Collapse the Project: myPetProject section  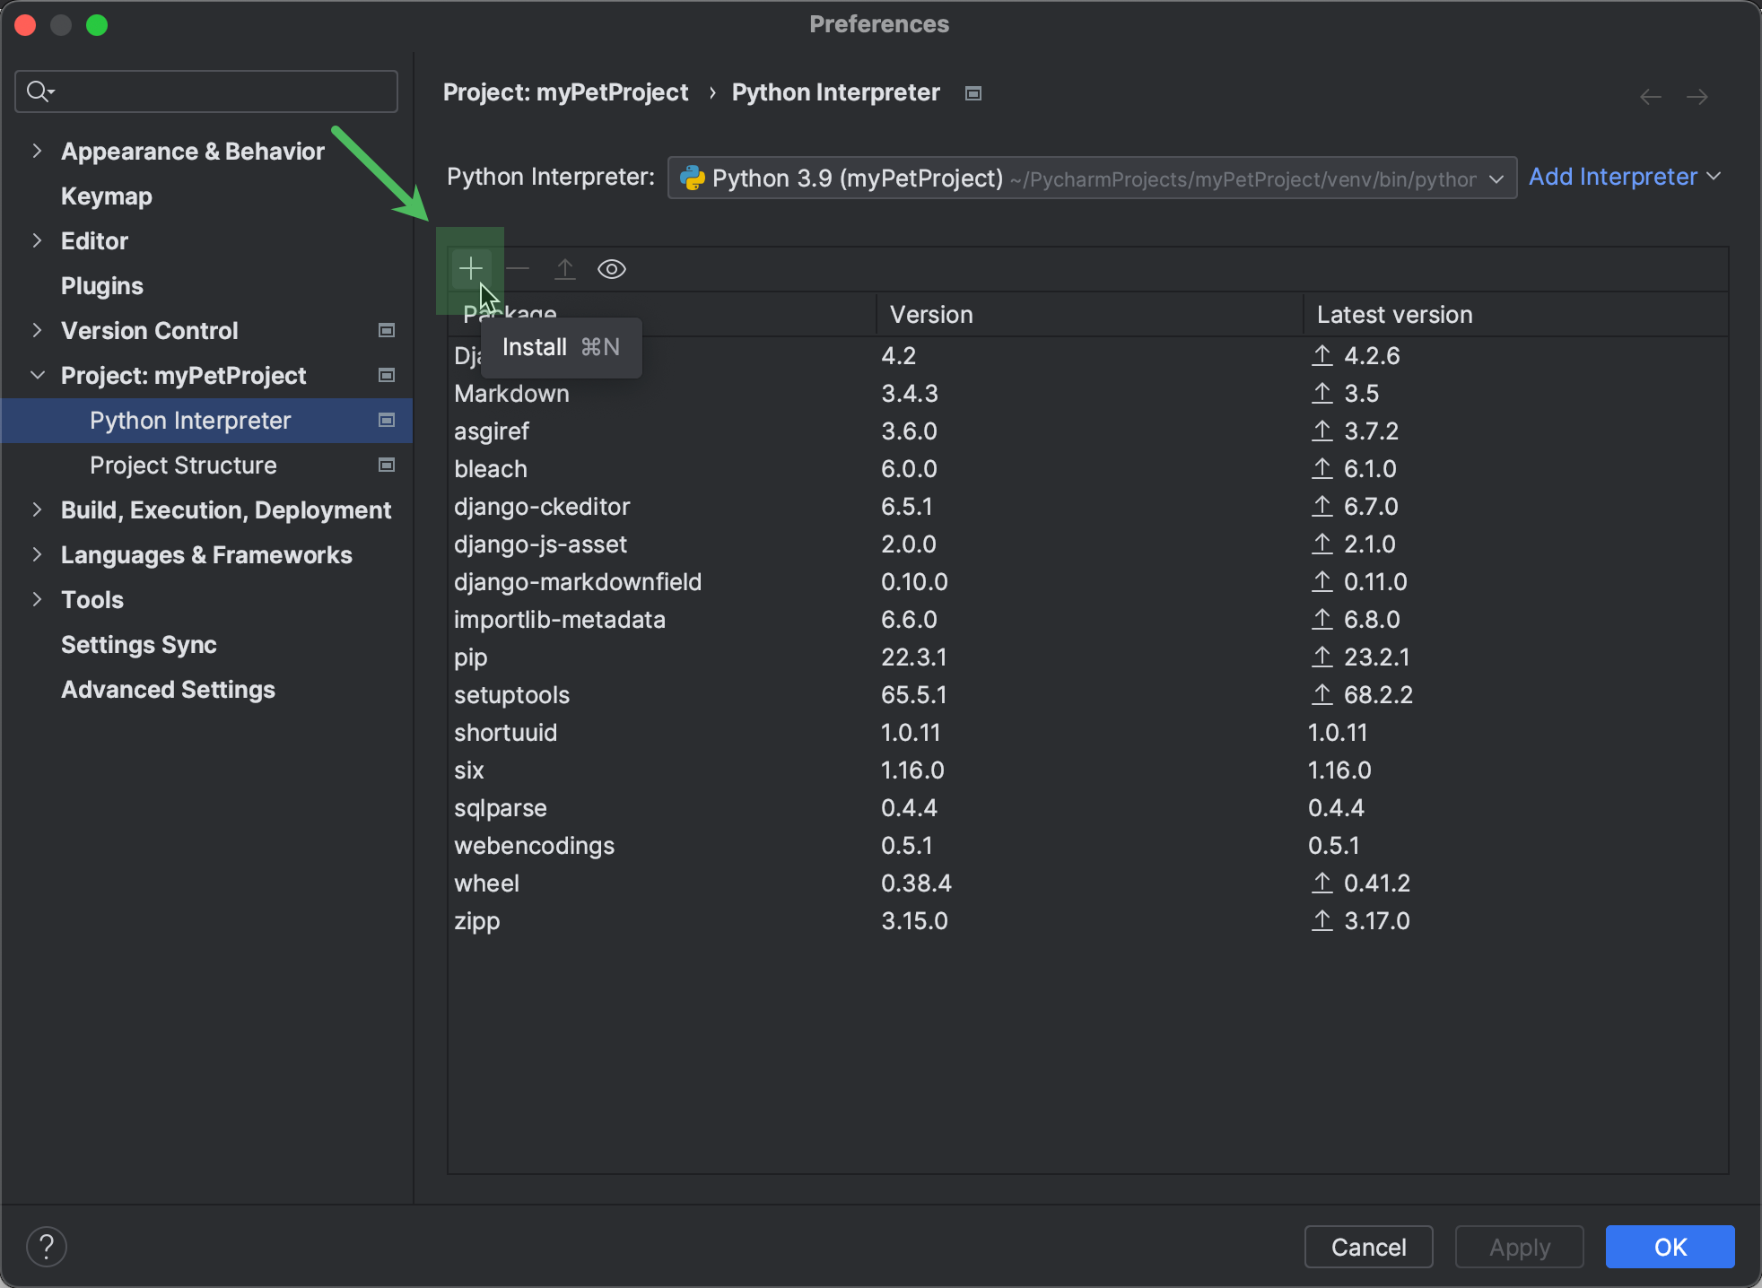(37, 375)
